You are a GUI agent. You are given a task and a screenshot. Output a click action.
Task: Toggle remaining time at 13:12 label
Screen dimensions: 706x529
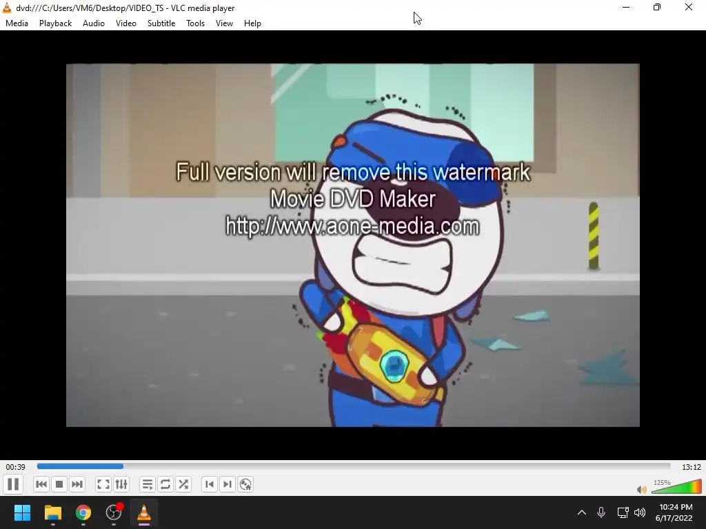click(691, 467)
